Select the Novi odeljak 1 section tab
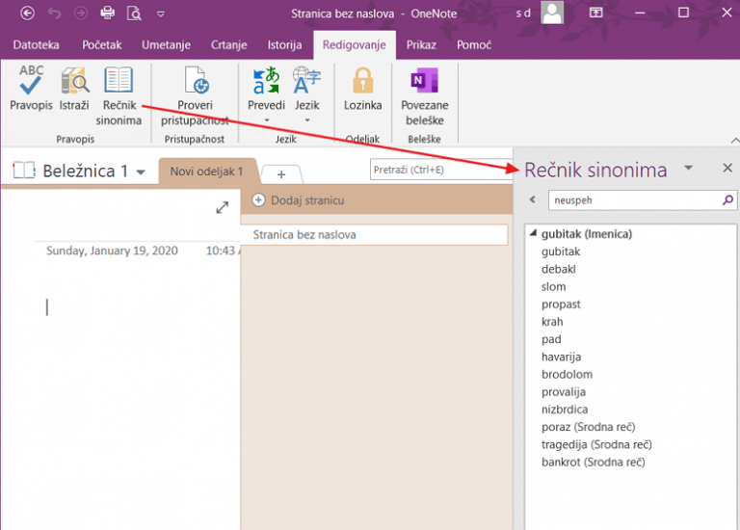This screenshot has width=740, height=530. pyautogui.click(x=207, y=172)
